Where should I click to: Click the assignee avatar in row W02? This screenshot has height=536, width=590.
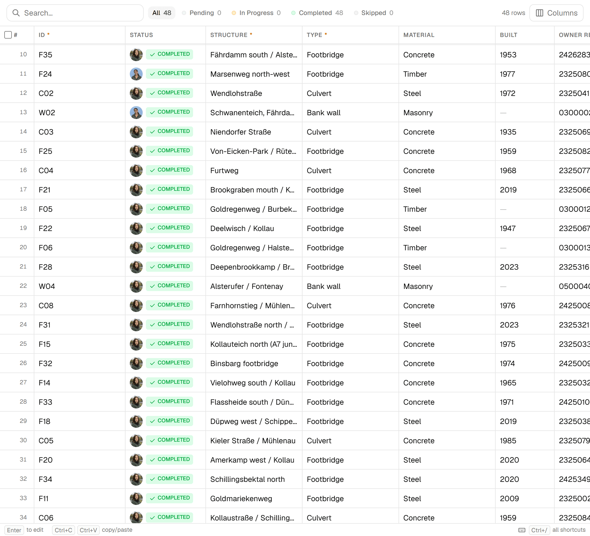136,112
